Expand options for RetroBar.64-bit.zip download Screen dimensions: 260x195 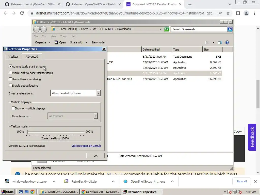click(x=113, y=181)
